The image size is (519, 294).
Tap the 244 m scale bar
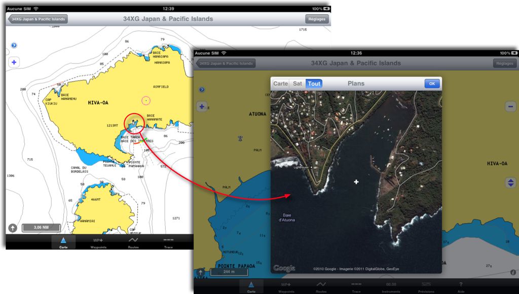click(229, 272)
